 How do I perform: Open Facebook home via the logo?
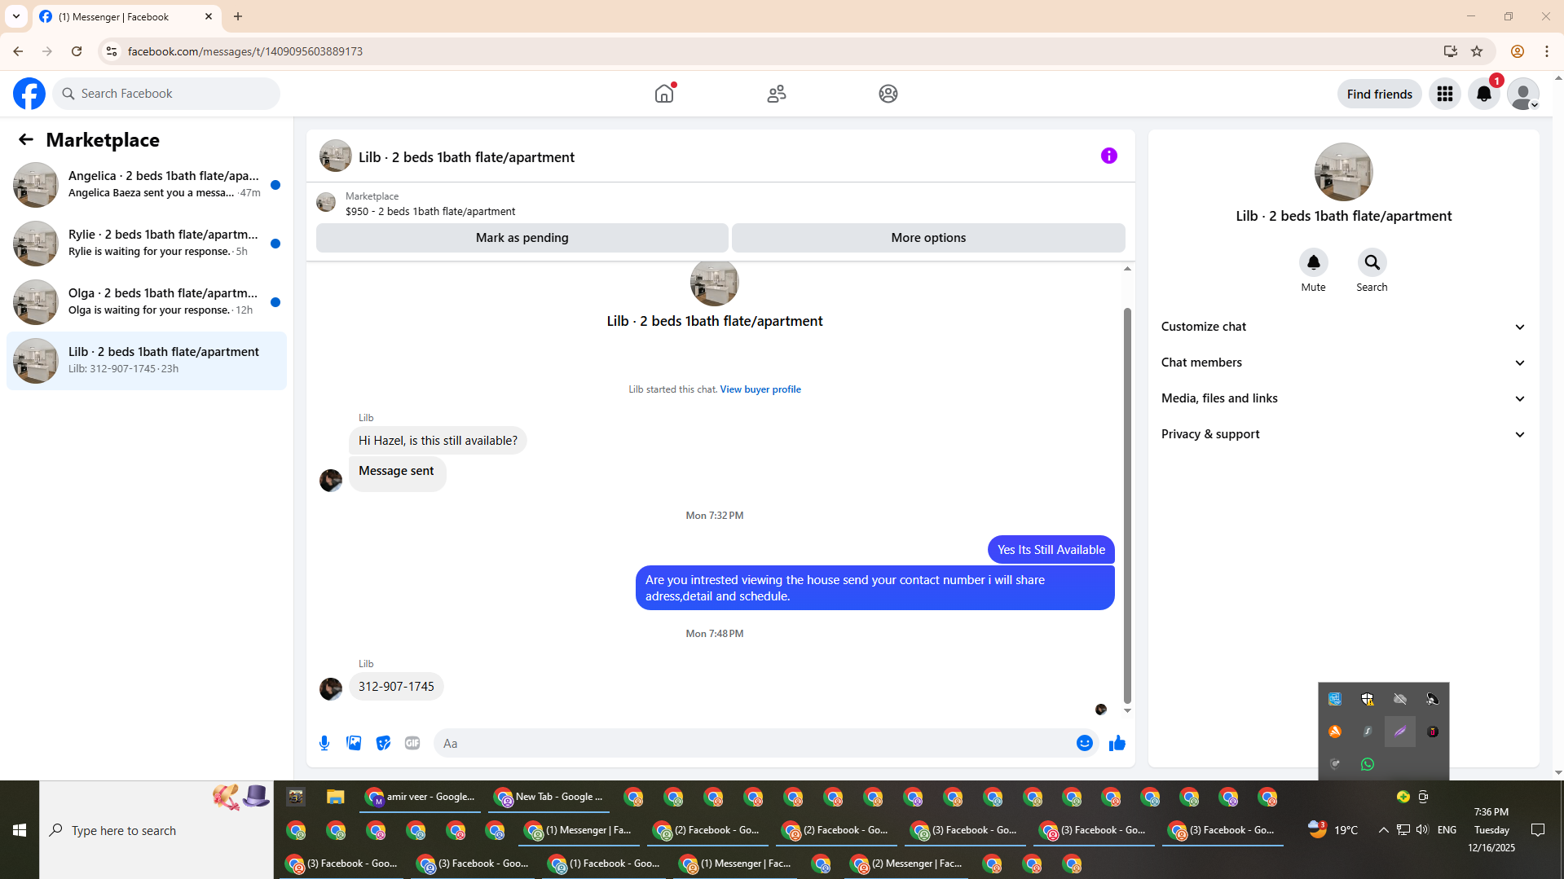coord(29,94)
